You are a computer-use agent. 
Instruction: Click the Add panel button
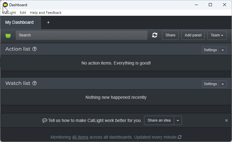[x=193, y=35]
